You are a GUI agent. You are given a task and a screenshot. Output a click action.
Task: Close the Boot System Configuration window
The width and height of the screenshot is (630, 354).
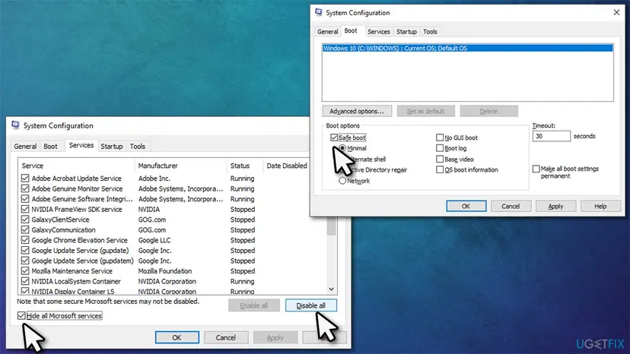click(616, 12)
